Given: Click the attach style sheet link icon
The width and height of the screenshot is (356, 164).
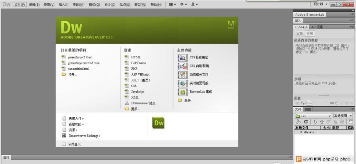Looking at the screenshot, I should [332, 103].
